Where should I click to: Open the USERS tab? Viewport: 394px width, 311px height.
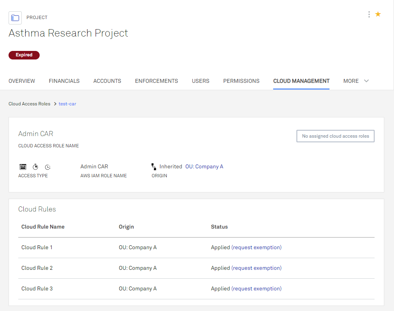point(200,81)
